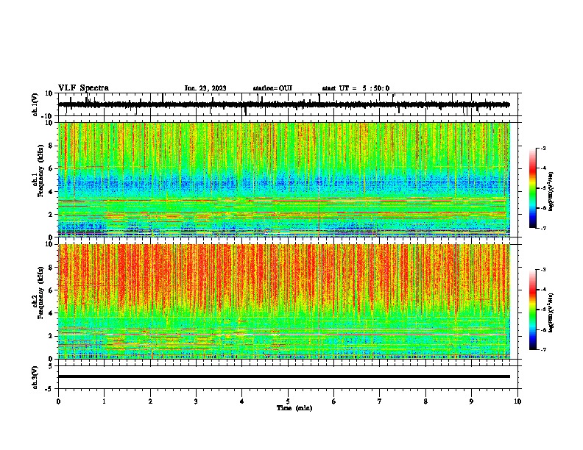
Task: Click the date text "Jan. 23, 2023"
Action: (205, 88)
